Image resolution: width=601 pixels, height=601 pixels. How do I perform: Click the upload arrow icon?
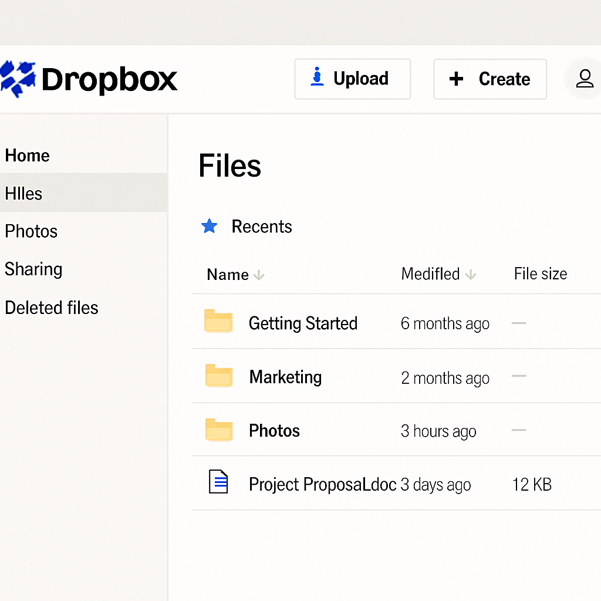(317, 76)
